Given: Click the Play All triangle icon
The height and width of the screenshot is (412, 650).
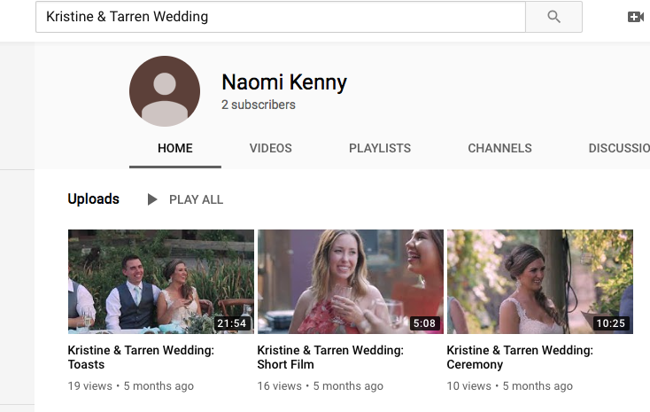Looking at the screenshot, I should pyautogui.click(x=152, y=199).
